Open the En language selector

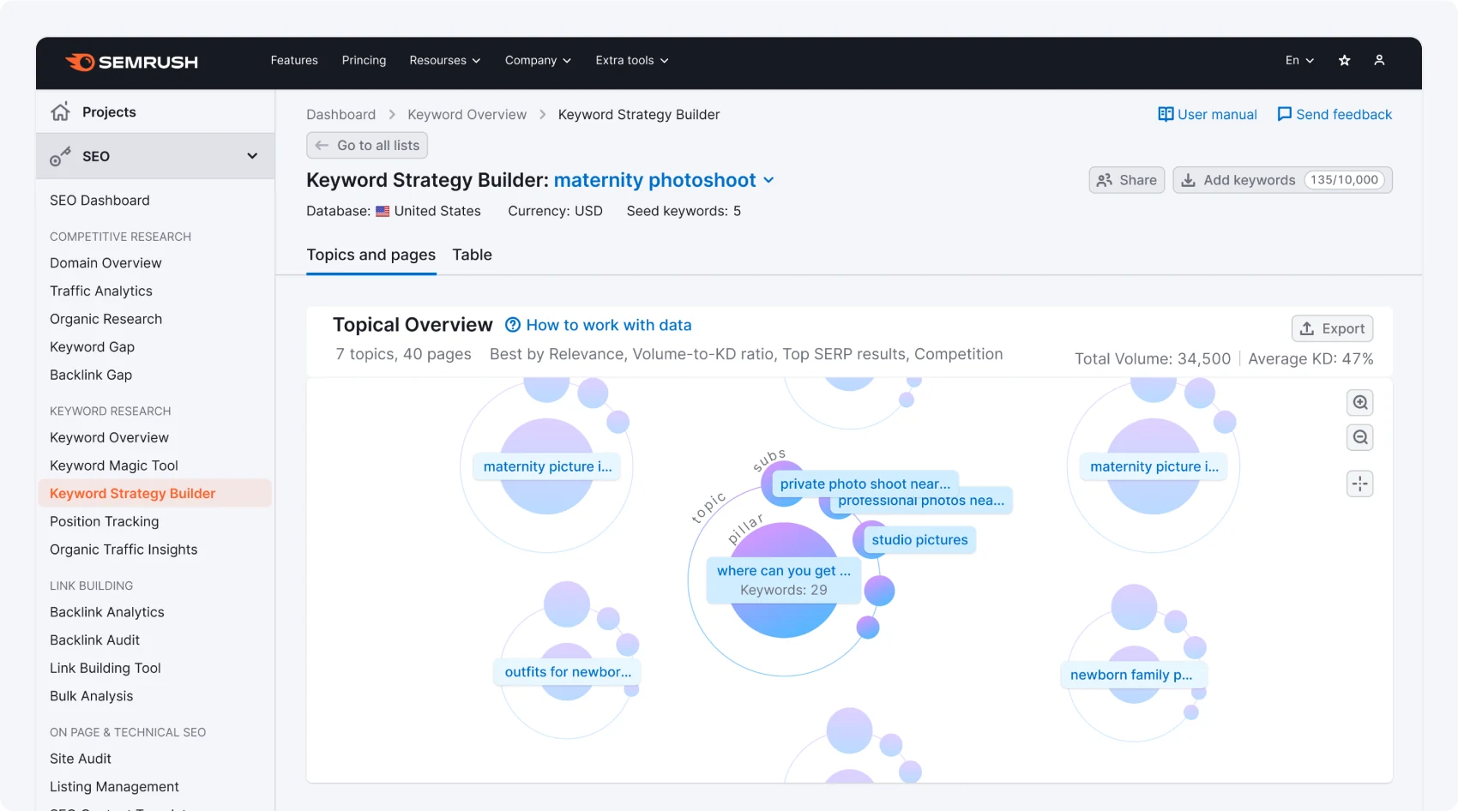(x=1299, y=60)
